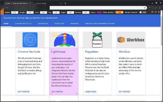
Task: Turn off the Show Guides toggle
Action: pyautogui.click(x=119, y=12)
